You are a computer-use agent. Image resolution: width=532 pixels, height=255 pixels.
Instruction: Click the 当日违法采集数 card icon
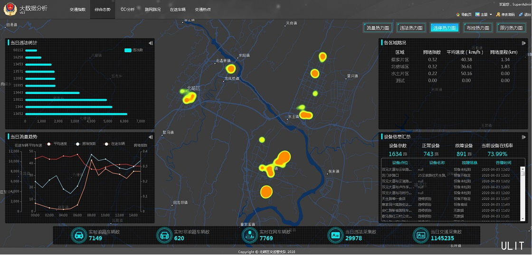tap(335, 235)
